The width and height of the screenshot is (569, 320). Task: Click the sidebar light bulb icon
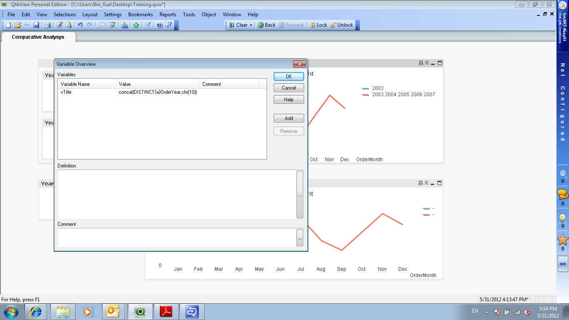563,218
